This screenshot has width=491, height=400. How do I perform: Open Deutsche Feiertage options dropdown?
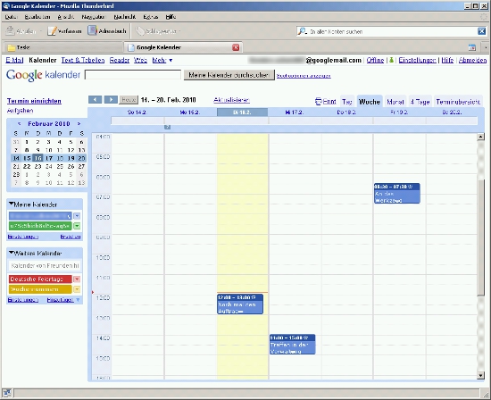[x=77, y=279]
